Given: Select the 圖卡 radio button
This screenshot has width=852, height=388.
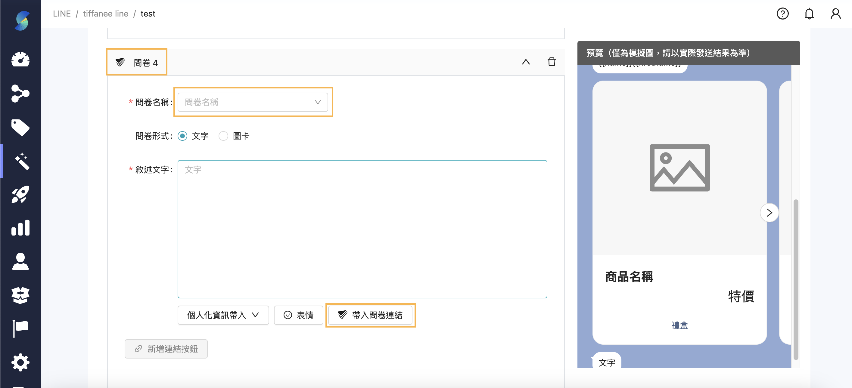Looking at the screenshot, I should click(x=223, y=136).
